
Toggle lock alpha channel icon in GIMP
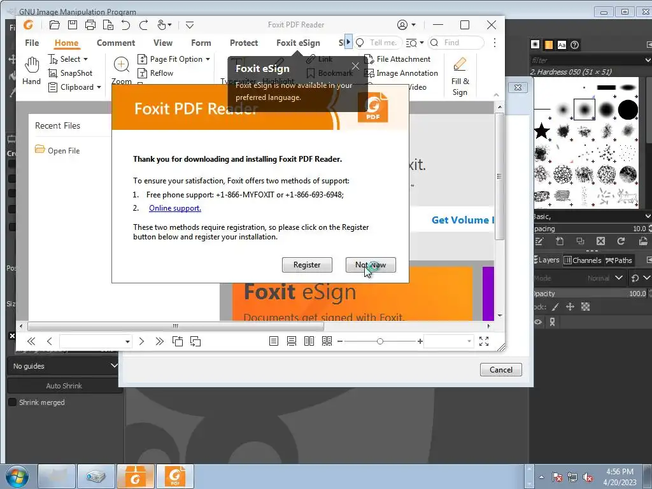coord(586,307)
